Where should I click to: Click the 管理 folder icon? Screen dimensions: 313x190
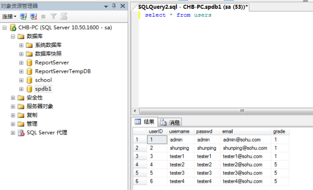[x=21, y=124]
